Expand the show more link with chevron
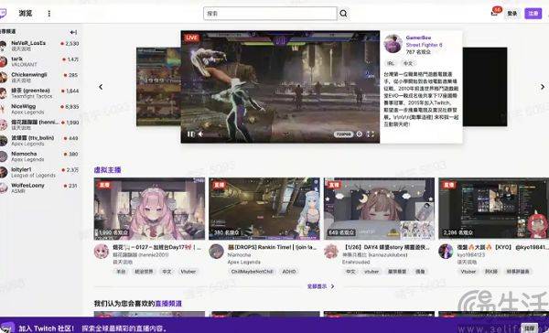Viewport: 549px width, 333px height. click(x=320, y=286)
